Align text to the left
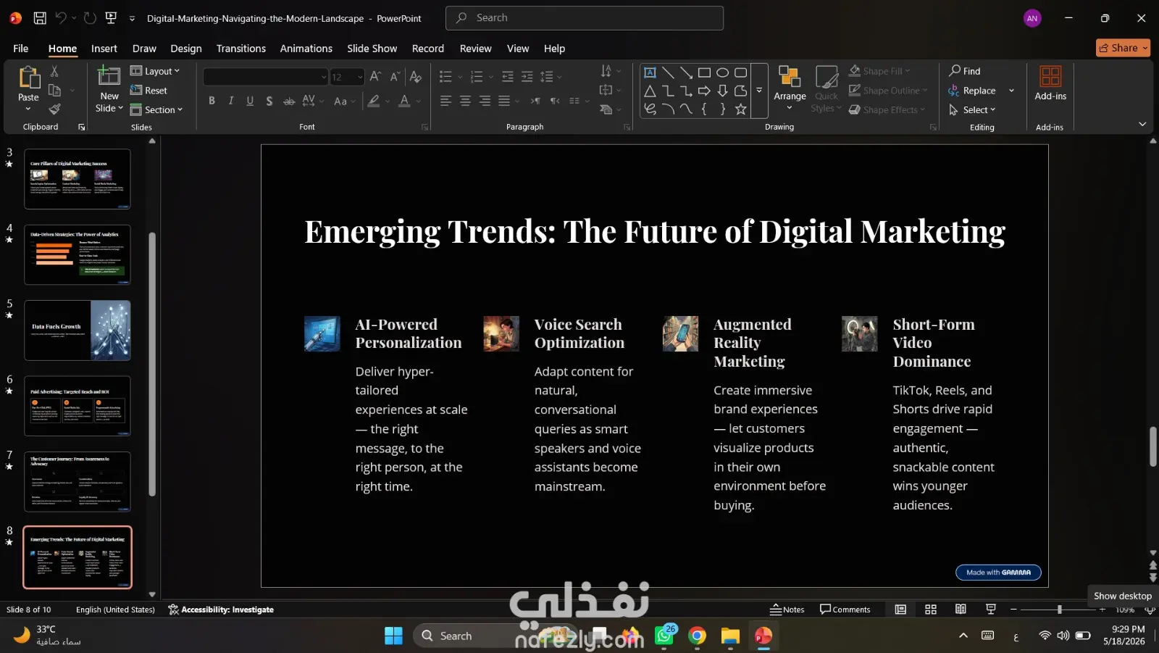This screenshot has width=1159, height=653. pyautogui.click(x=445, y=101)
